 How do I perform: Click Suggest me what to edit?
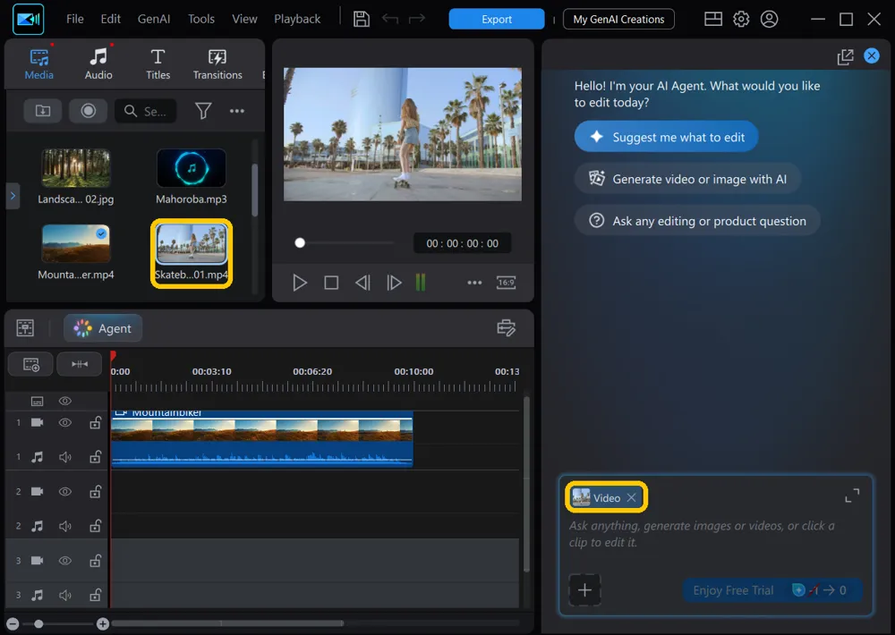point(666,137)
